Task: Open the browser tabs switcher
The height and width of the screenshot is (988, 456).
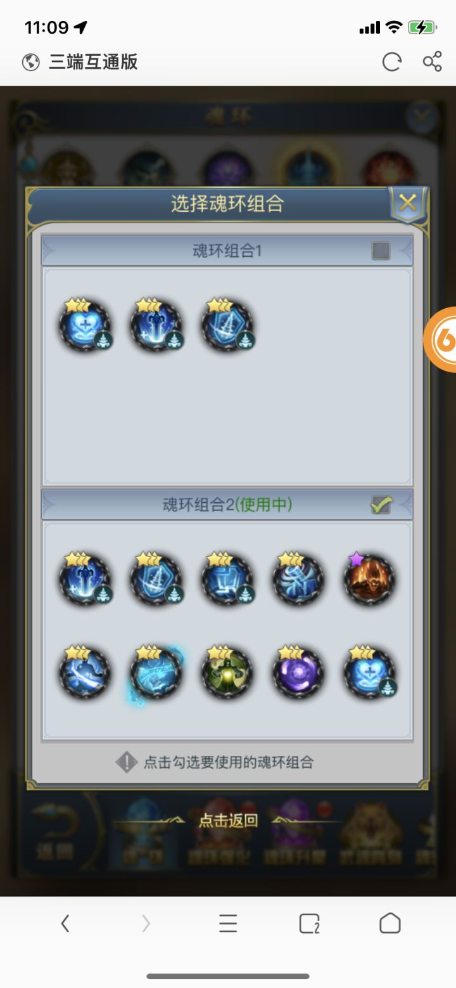Action: (309, 923)
